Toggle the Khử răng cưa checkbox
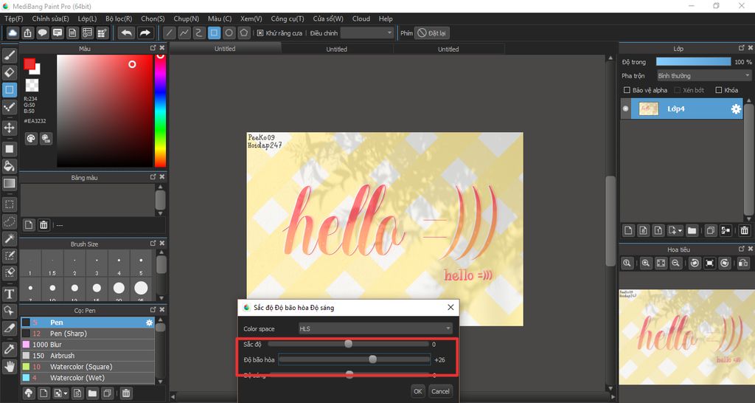 pyautogui.click(x=260, y=32)
